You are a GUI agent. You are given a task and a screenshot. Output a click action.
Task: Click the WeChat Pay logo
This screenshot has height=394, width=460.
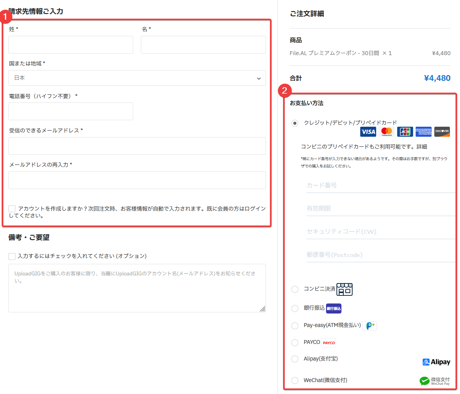[435, 381]
